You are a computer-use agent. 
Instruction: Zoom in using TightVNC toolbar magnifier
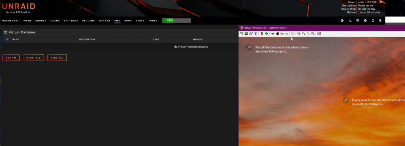pyautogui.click(x=299, y=33)
